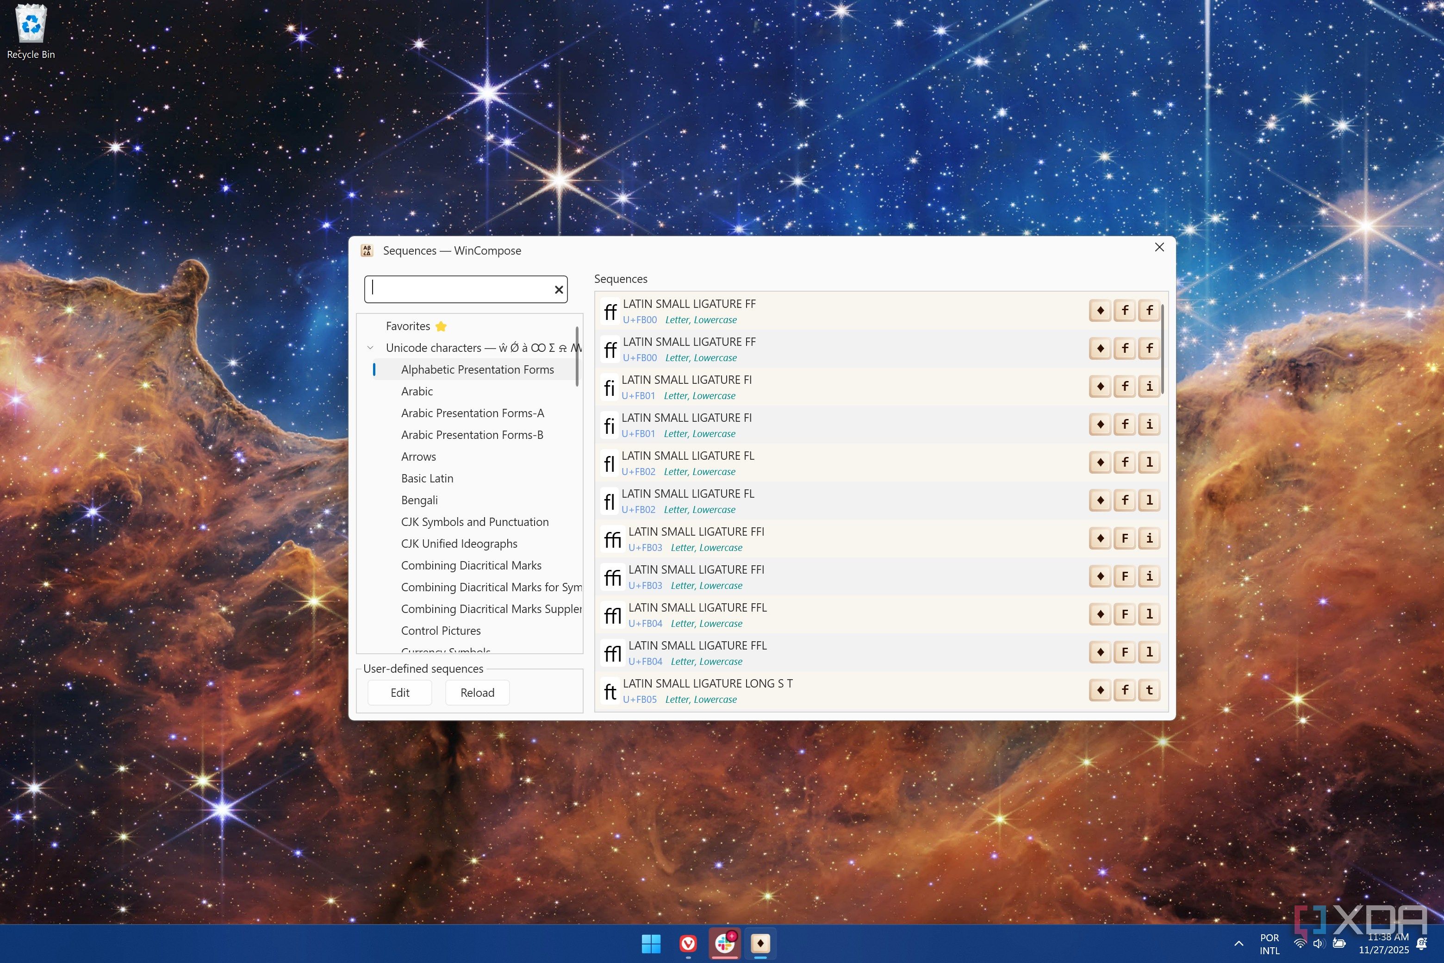This screenshot has height=963, width=1444.
Task: Open the POR INTL language switcher
Action: point(1269,944)
